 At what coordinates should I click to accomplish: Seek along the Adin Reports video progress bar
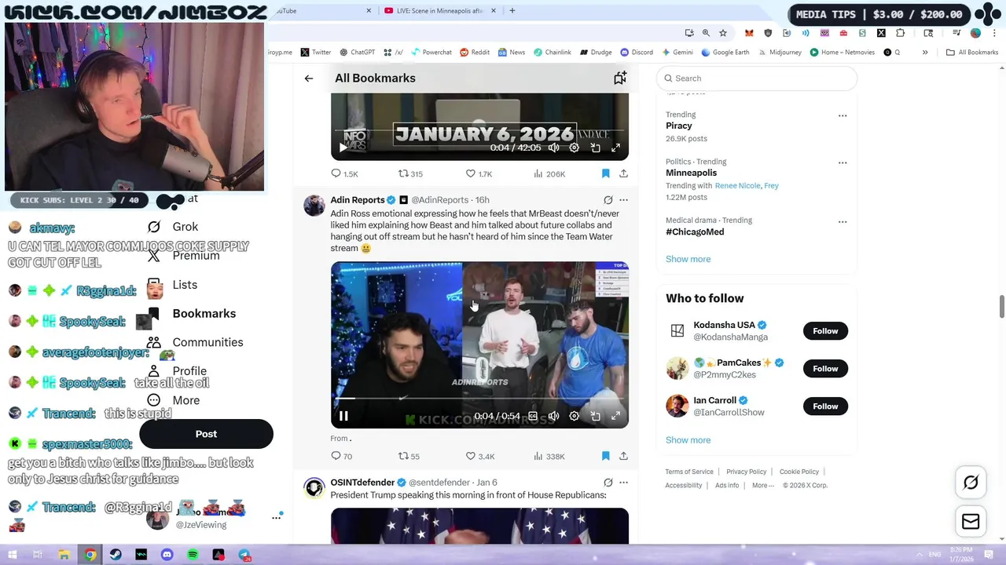[x=479, y=399]
